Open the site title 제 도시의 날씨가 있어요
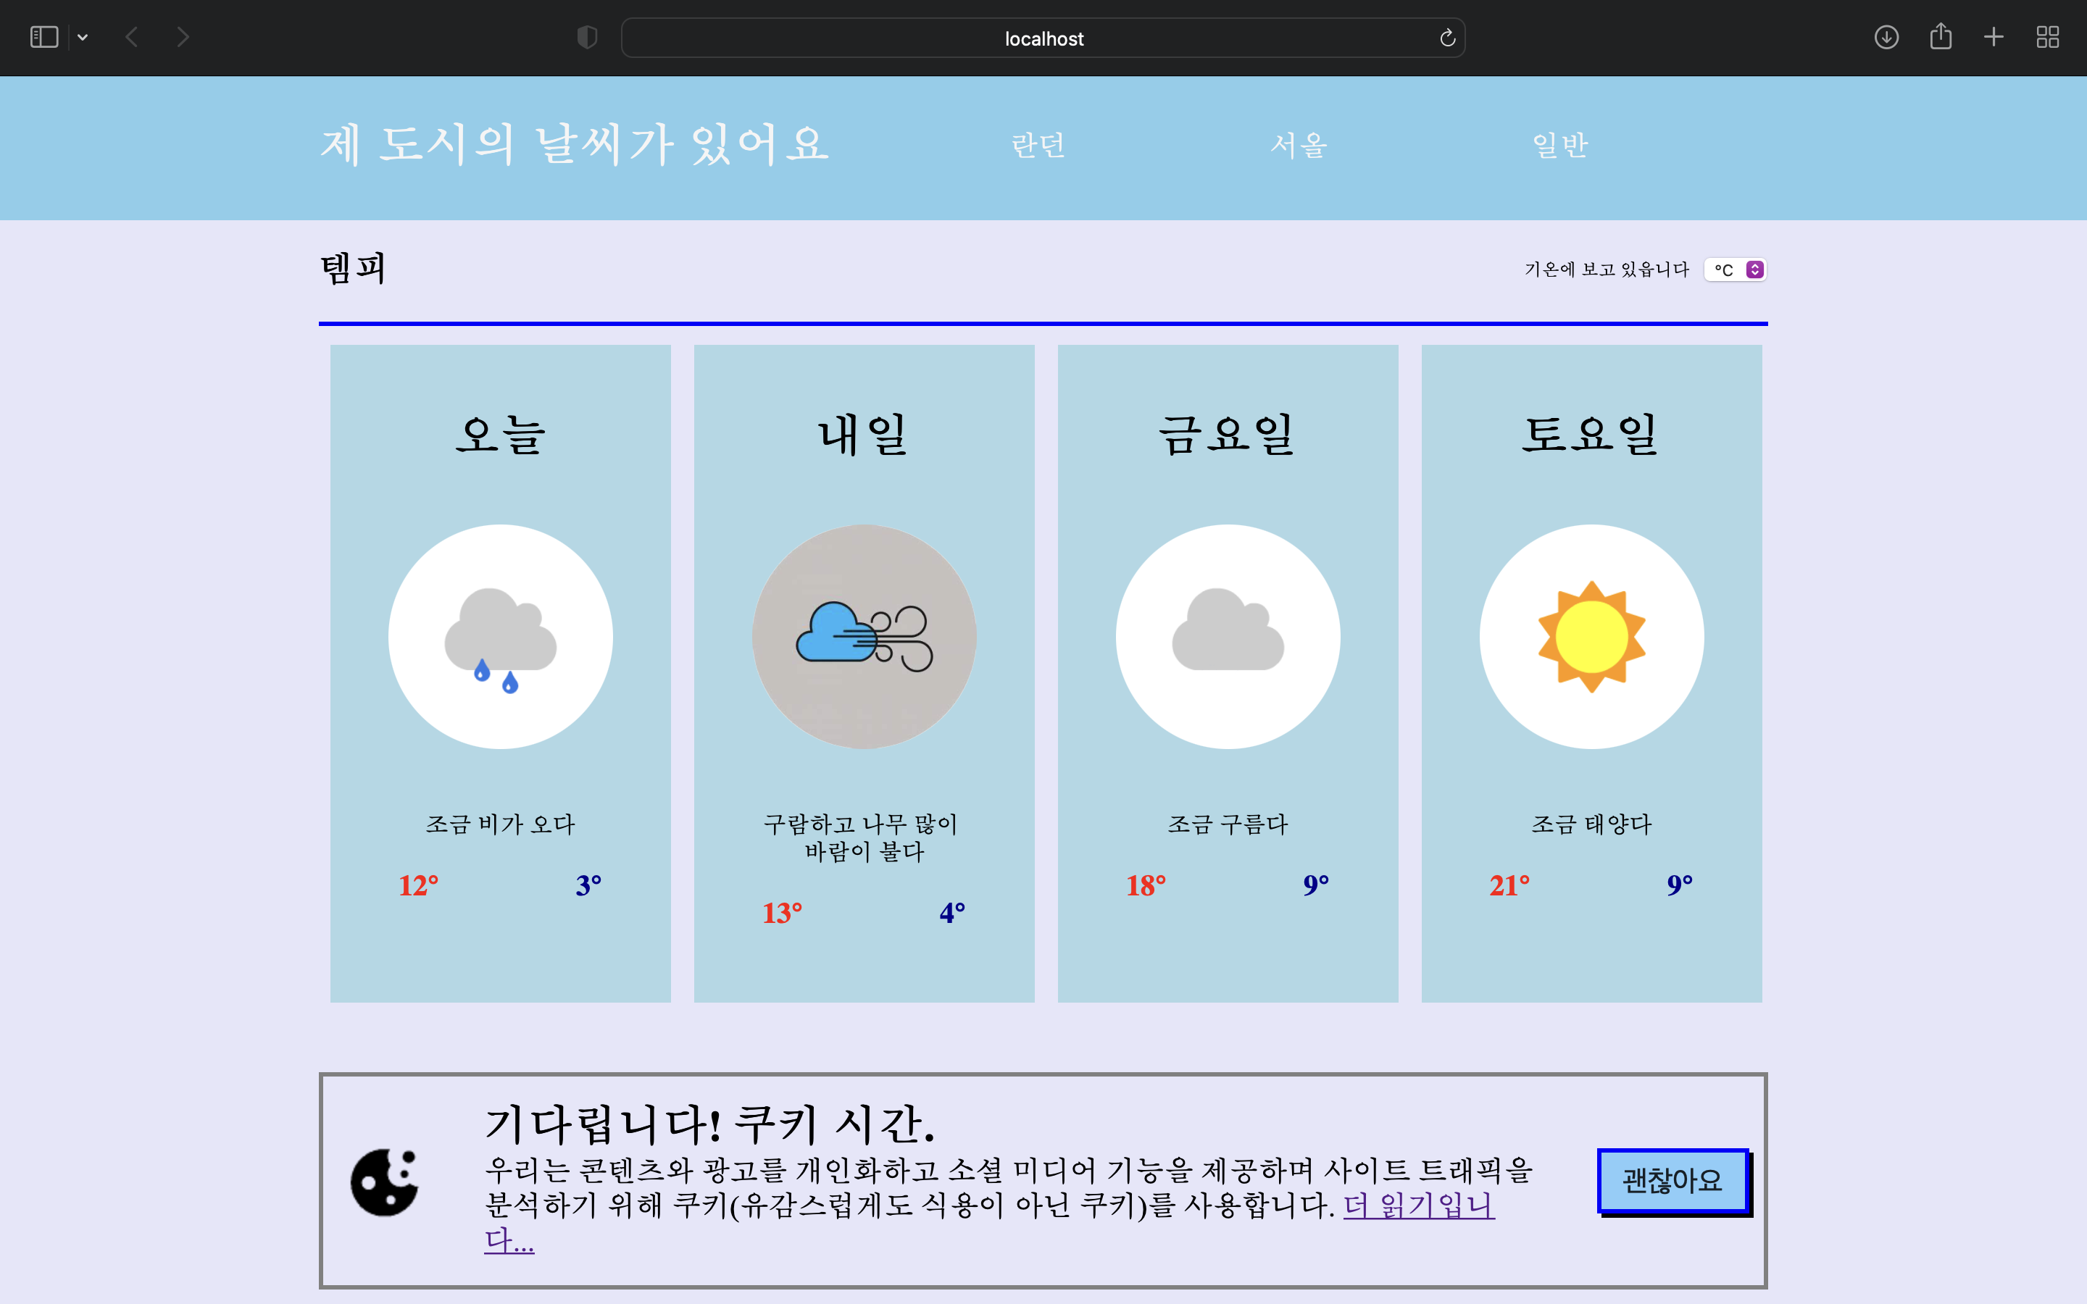Viewport: 2087px width, 1304px height. tap(575, 144)
